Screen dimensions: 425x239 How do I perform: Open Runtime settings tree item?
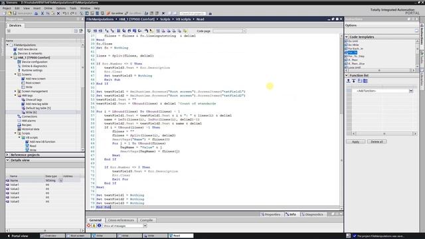[x=32, y=70]
